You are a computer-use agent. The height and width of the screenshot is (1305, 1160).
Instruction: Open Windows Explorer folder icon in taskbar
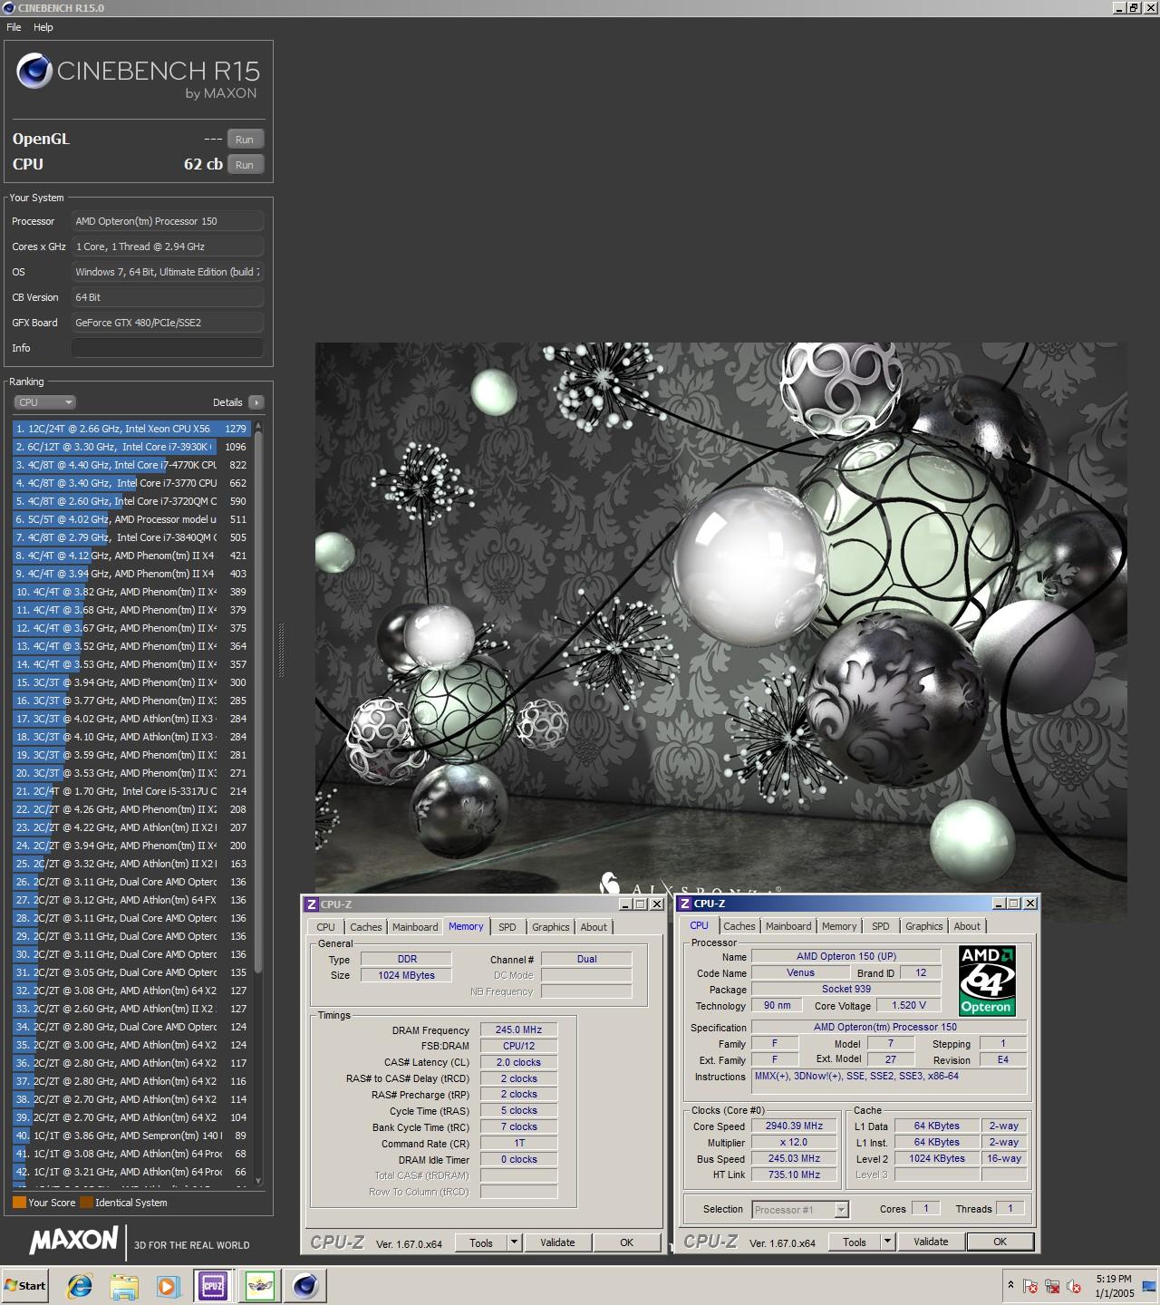click(124, 1285)
